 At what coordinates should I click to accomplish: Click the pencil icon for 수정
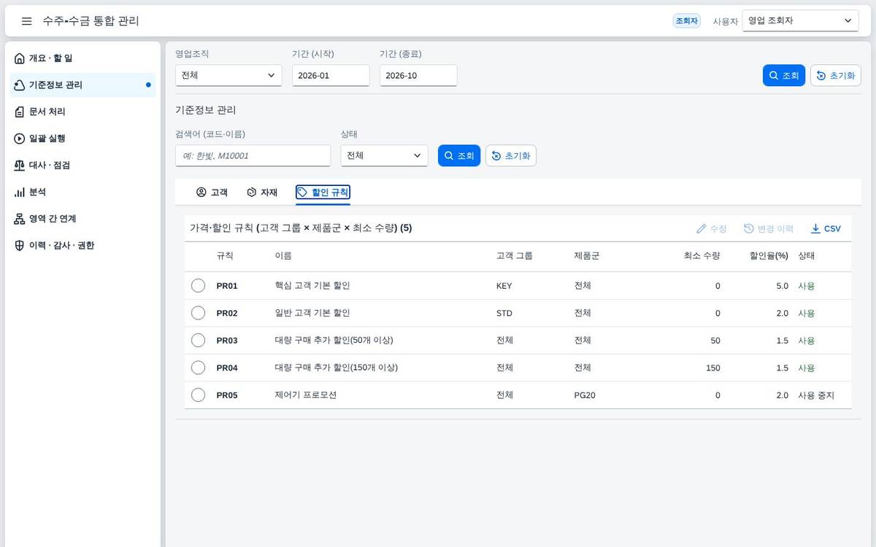[702, 228]
